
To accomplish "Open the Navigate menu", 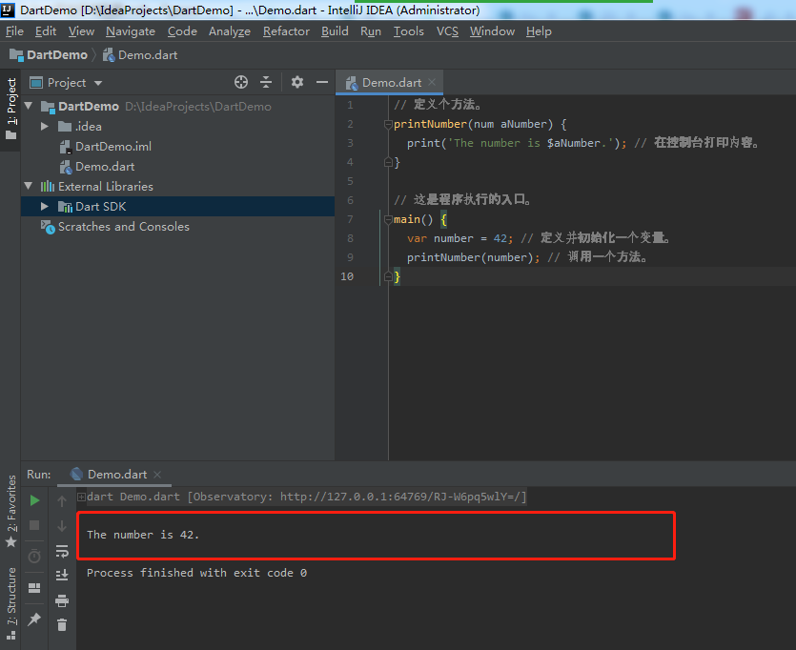I will [131, 31].
